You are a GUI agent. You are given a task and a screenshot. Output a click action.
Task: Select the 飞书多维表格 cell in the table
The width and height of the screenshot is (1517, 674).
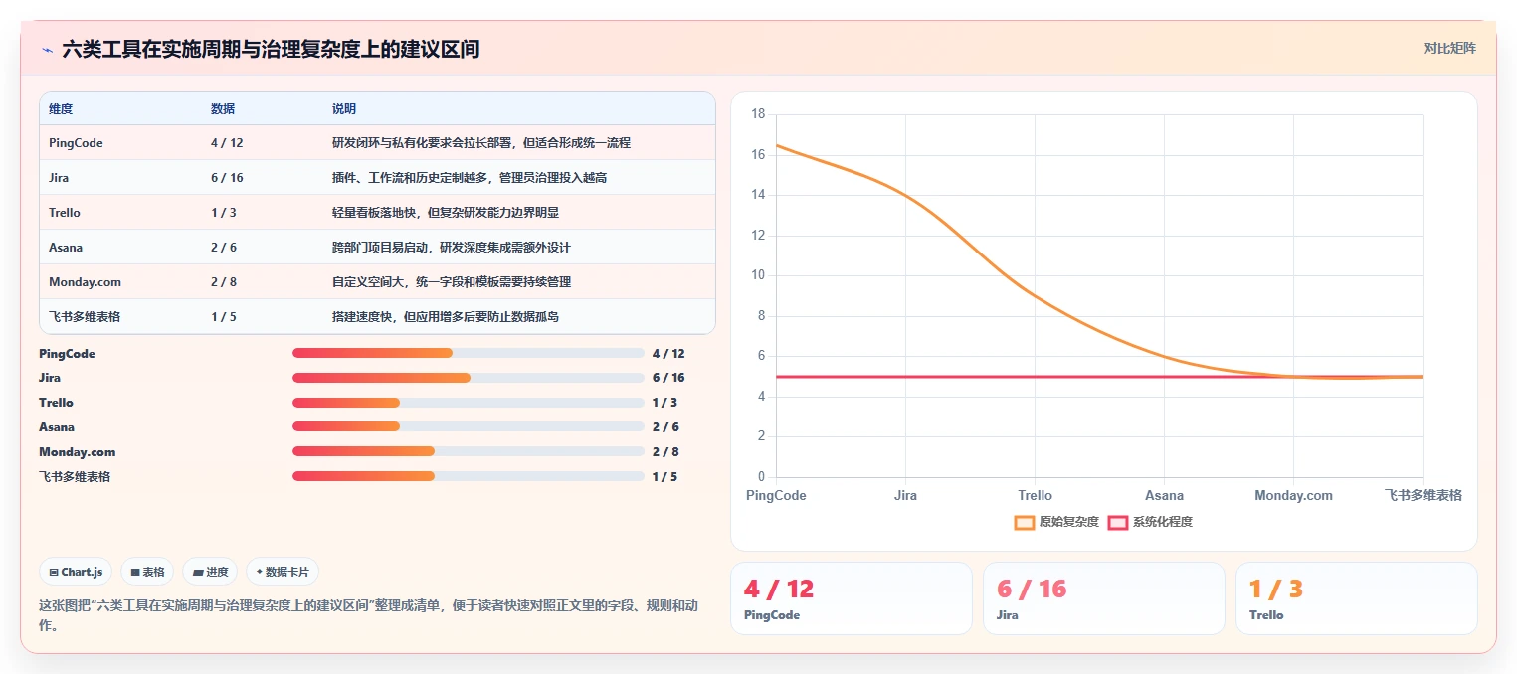85,317
